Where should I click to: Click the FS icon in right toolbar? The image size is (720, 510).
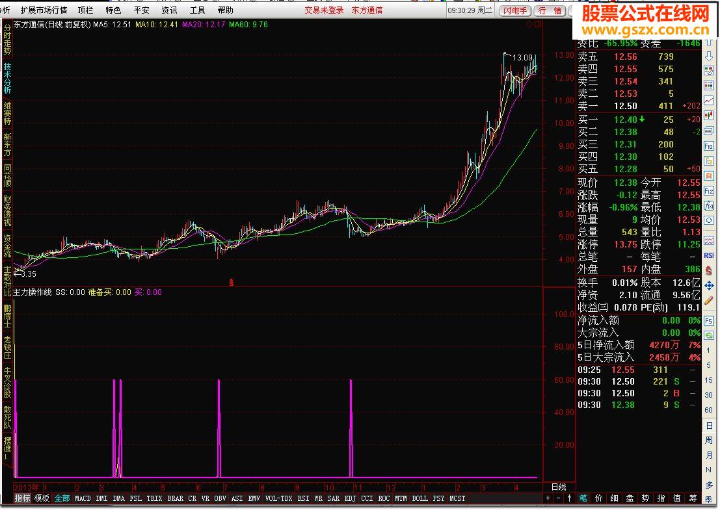pyautogui.click(x=708, y=320)
